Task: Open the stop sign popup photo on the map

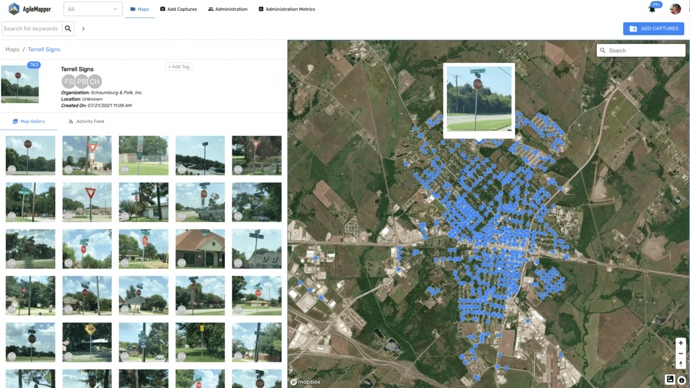Action: click(x=479, y=99)
